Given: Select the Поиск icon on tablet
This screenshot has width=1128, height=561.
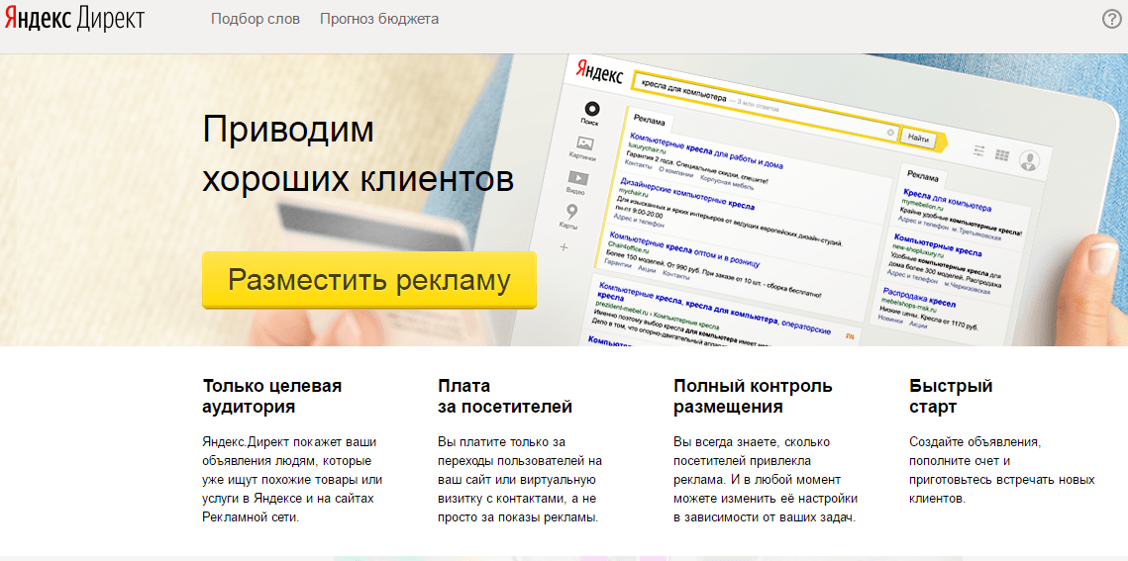Looking at the screenshot, I should 590,109.
